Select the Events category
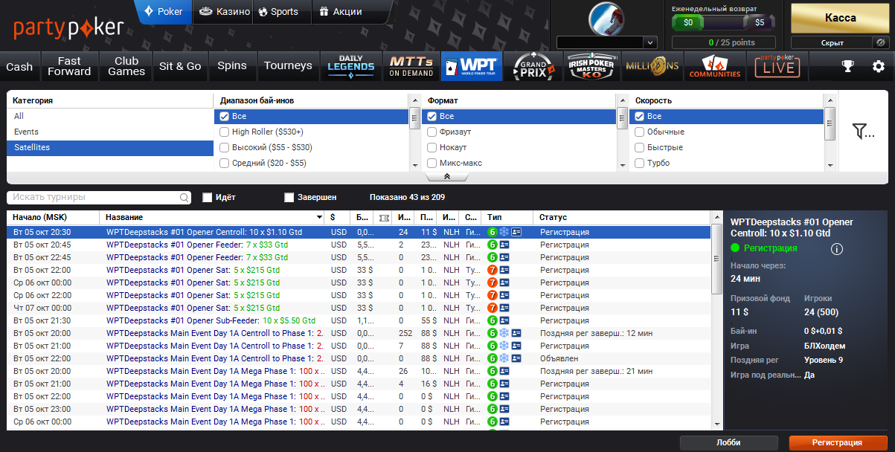Viewport: 895px width, 452px height. click(x=110, y=132)
